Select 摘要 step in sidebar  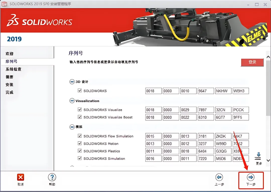tap(10, 77)
